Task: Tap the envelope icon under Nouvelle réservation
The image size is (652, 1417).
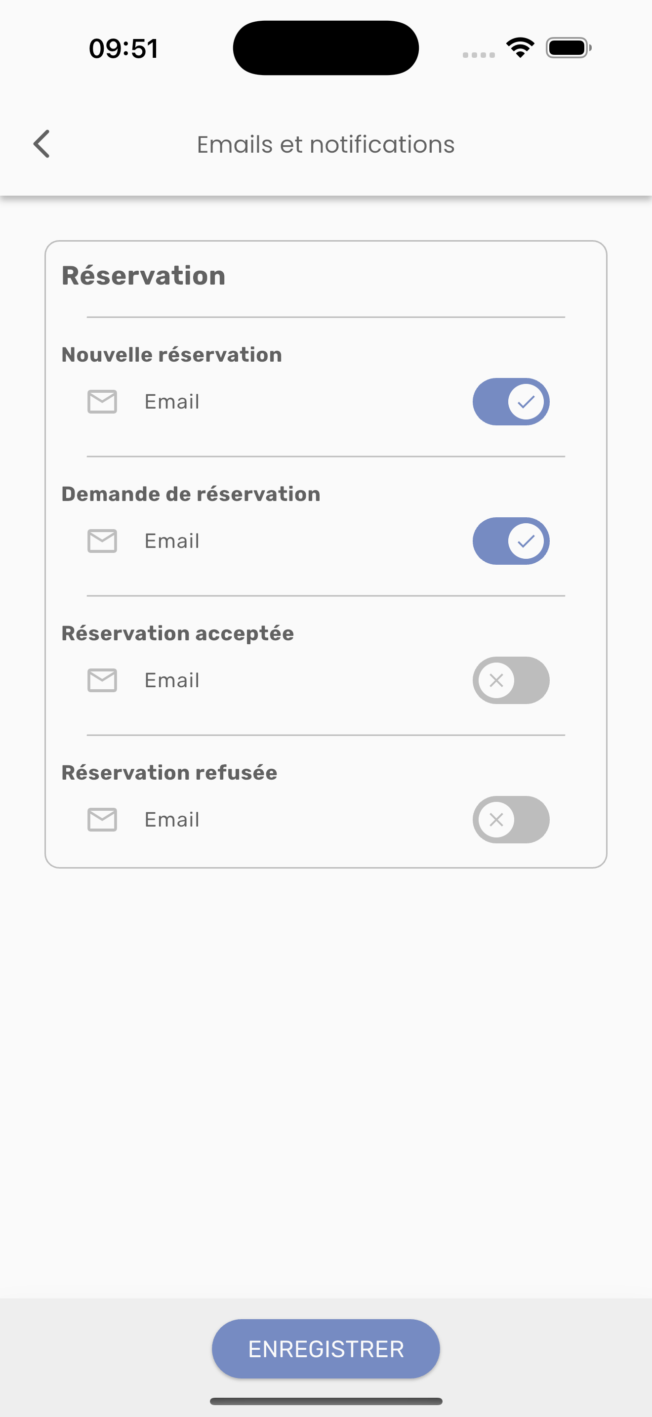Action: tap(102, 402)
